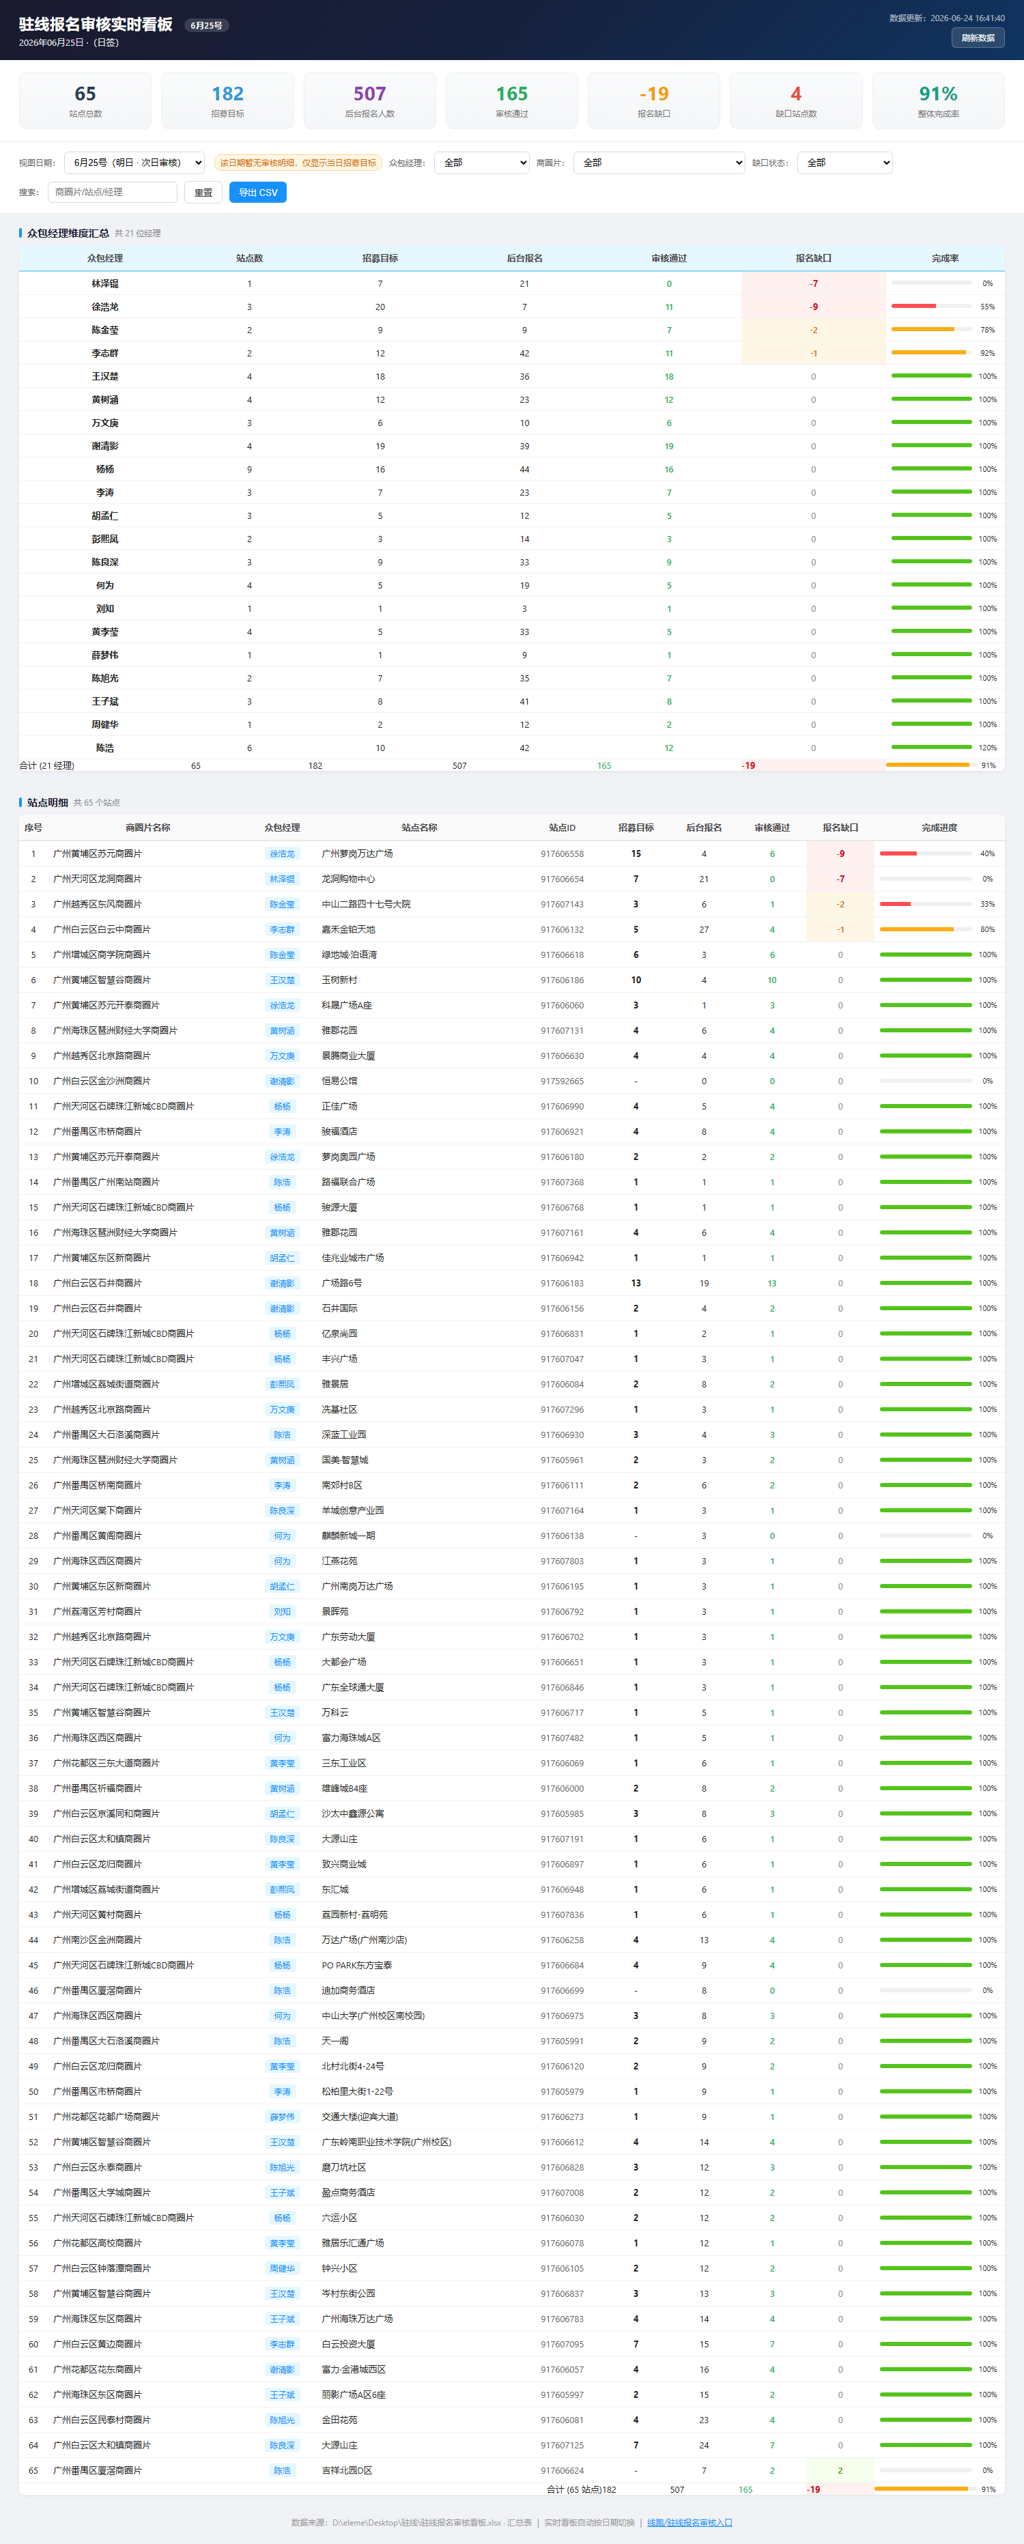Image resolution: width=1024 pixels, height=2544 pixels.
Task: Click the orange 该日期暂无审核明细 notice pill
Action: pyautogui.click(x=298, y=163)
